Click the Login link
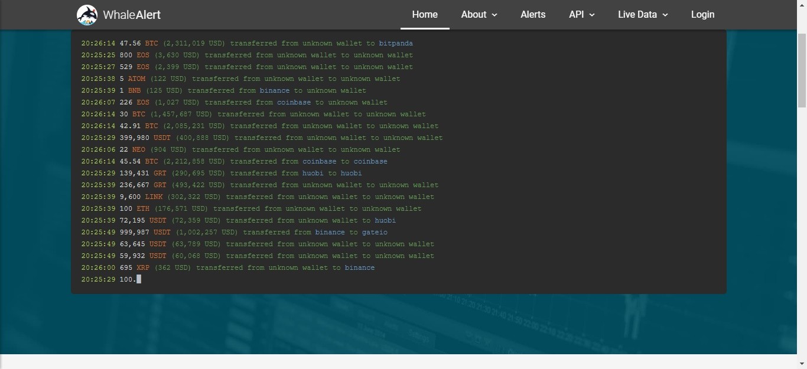This screenshot has width=807, height=369. (702, 15)
